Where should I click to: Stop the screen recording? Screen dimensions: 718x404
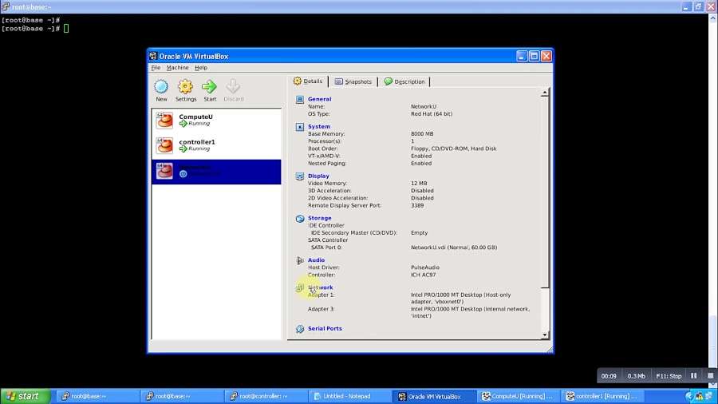click(x=710, y=375)
